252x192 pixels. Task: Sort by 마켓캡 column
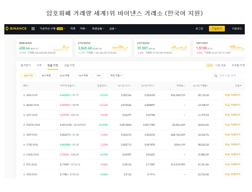180,86
